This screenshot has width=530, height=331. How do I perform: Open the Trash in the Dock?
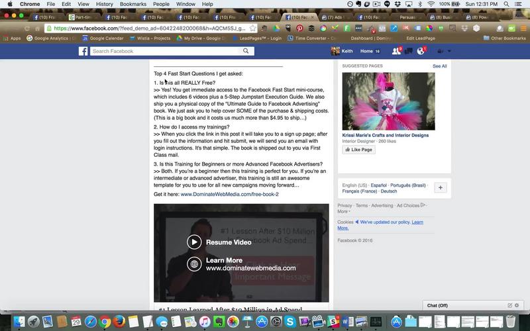(x=511, y=322)
